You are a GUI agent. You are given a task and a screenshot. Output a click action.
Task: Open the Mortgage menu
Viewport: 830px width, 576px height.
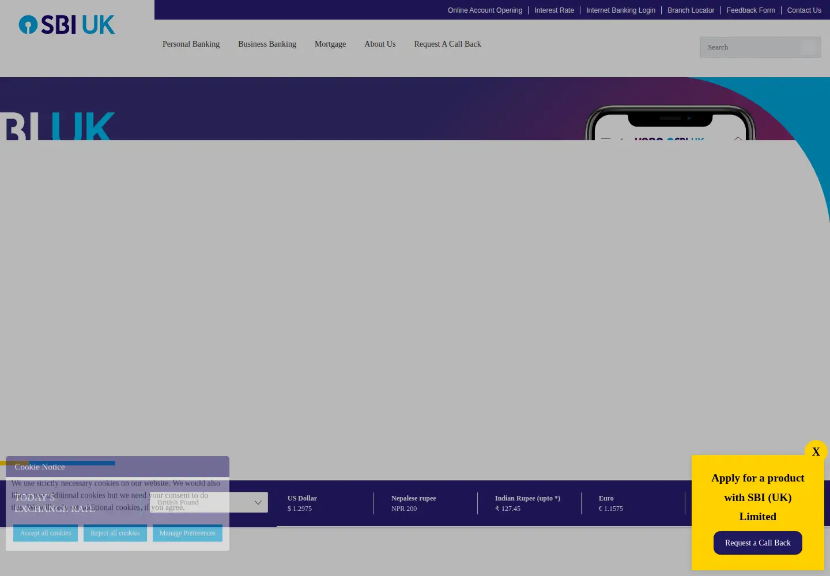(x=330, y=44)
